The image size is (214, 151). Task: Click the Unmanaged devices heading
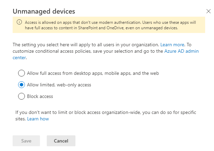[44, 11]
